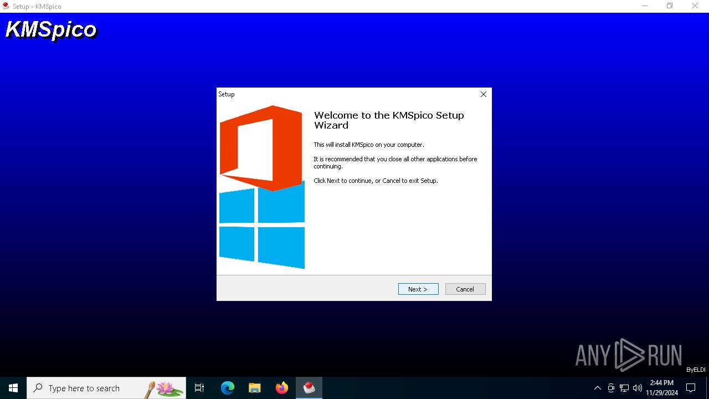Restore down the Setup - KMSpico window
709x399 pixels.
[x=670, y=6]
